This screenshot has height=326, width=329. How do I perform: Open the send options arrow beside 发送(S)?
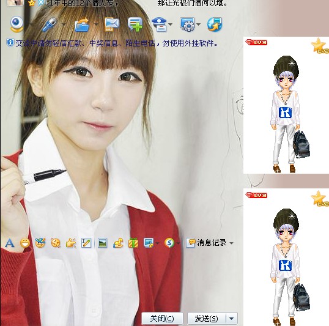[232, 319]
